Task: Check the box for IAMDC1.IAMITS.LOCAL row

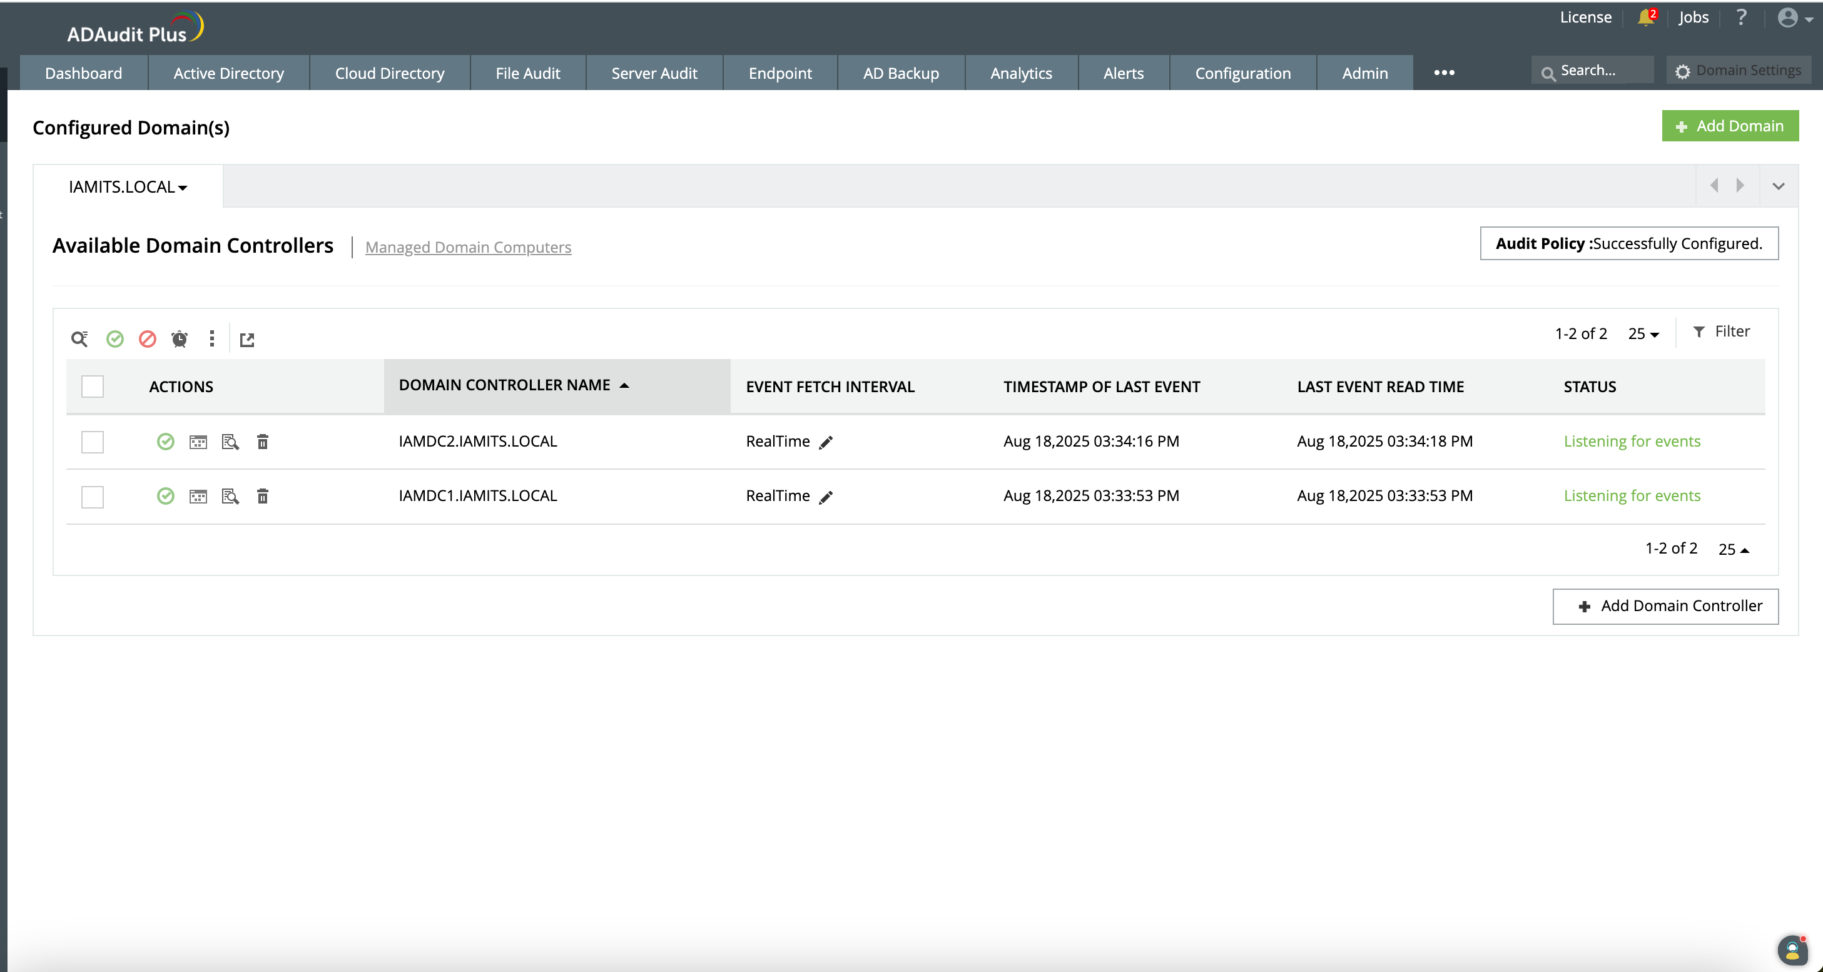Action: click(x=93, y=497)
